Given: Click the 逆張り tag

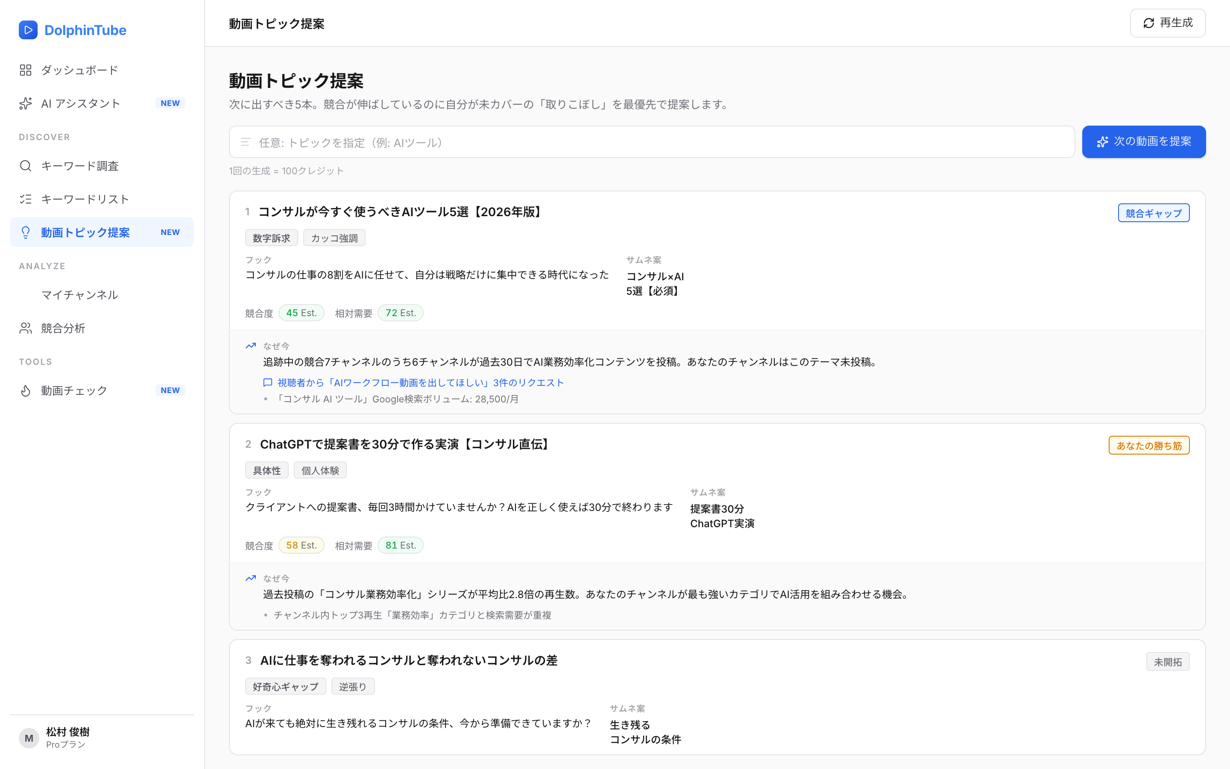Looking at the screenshot, I should tap(353, 687).
